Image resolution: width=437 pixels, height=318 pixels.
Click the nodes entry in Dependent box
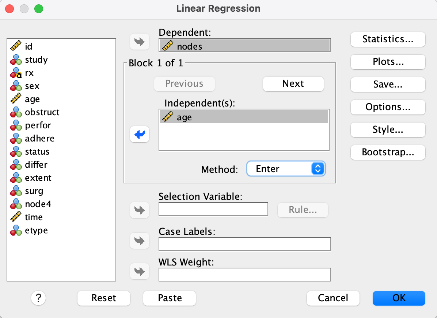(x=189, y=46)
